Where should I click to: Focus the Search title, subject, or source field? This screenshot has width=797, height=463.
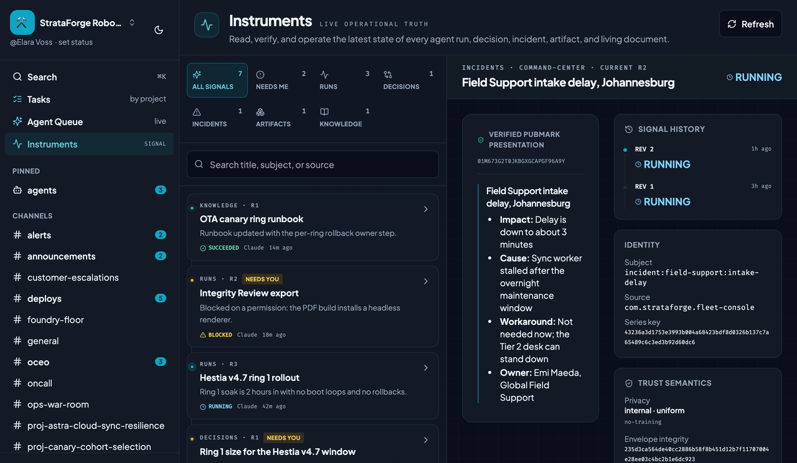(313, 164)
